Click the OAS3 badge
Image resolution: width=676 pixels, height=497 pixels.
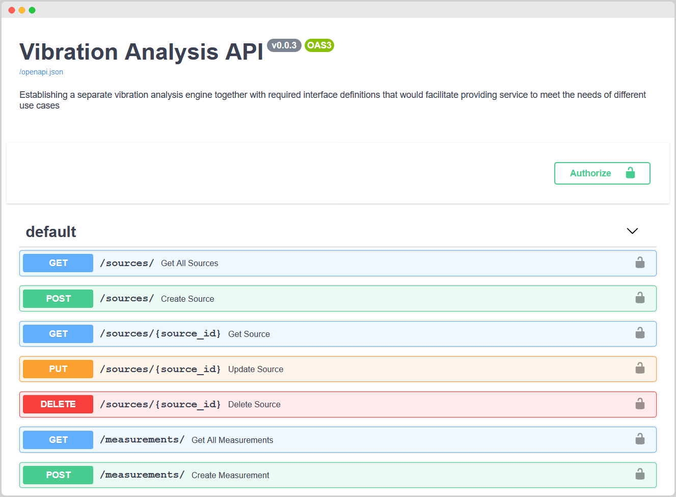click(319, 45)
